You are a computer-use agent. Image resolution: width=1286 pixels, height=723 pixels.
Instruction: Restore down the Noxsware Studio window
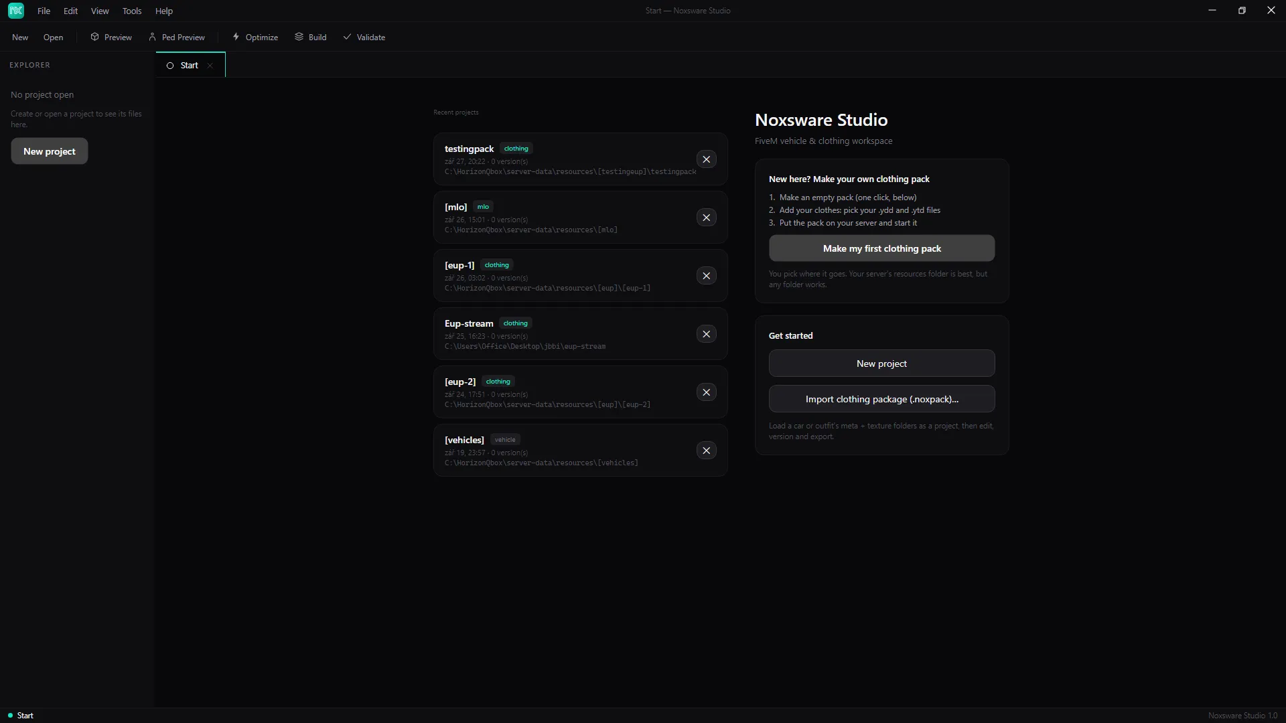click(x=1242, y=11)
